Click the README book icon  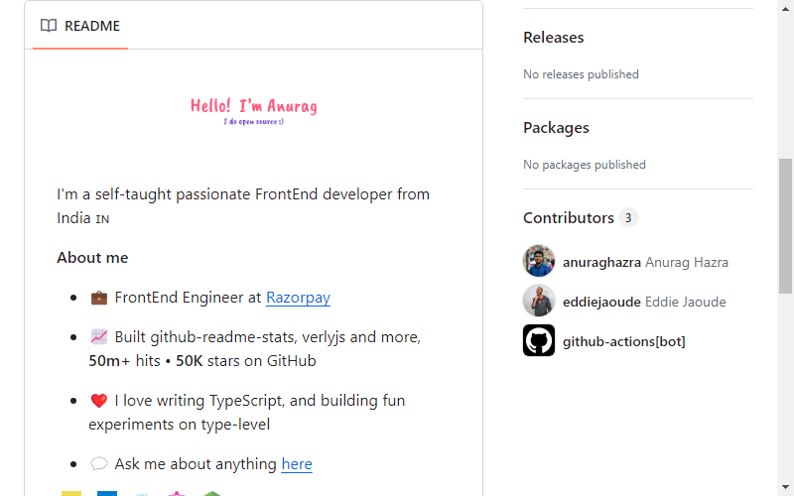49,26
